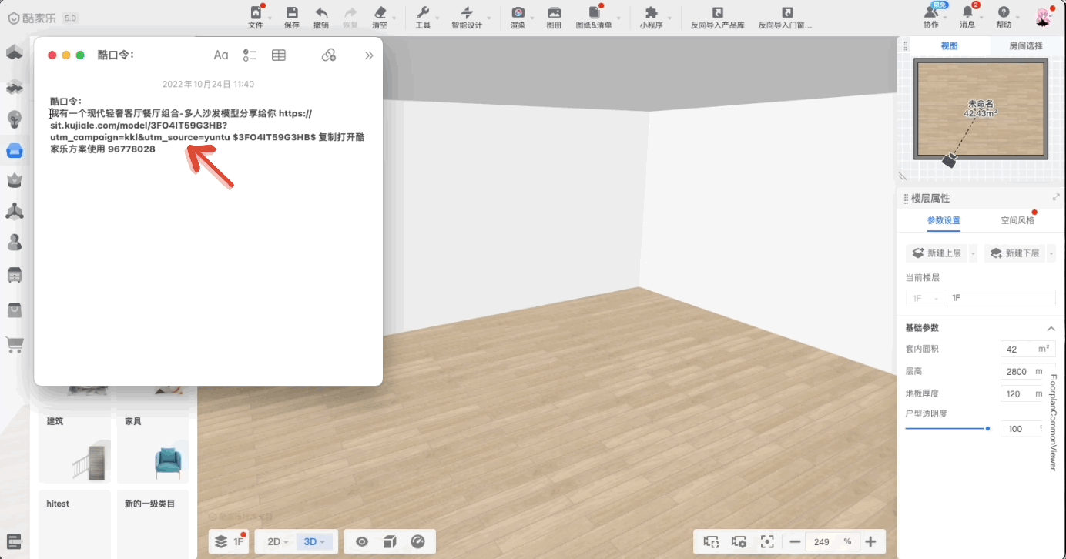Collapse the 基础参数 section chevron
Screen dimensions: 1066x559
(x=1051, y=329)
